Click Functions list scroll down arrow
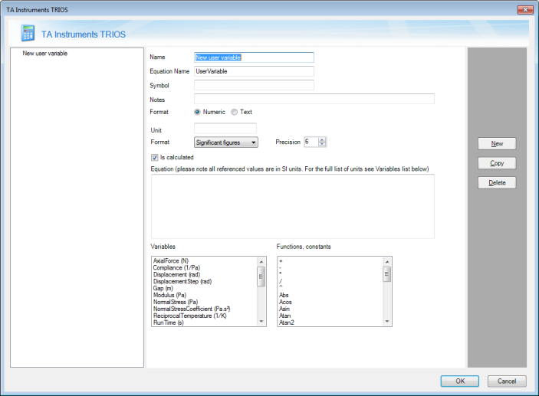539x396 pixels. click(387, 322)
